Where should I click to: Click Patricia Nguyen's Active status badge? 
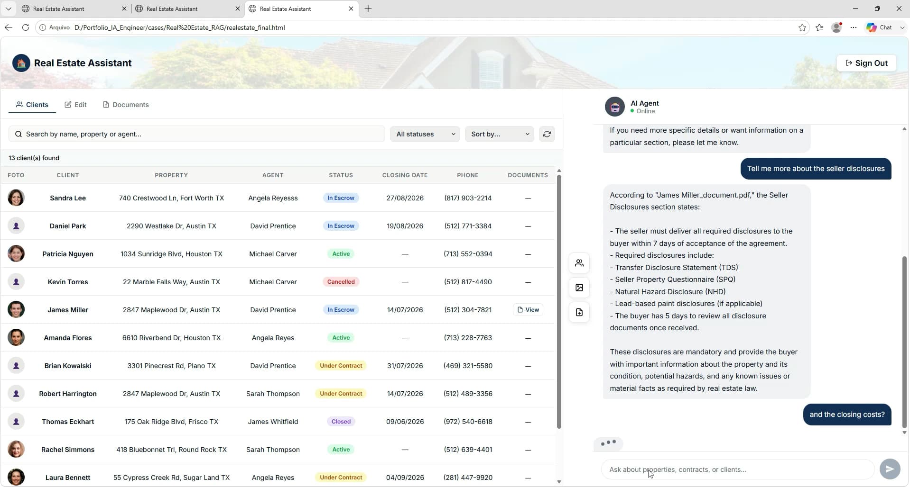(341, 253)
